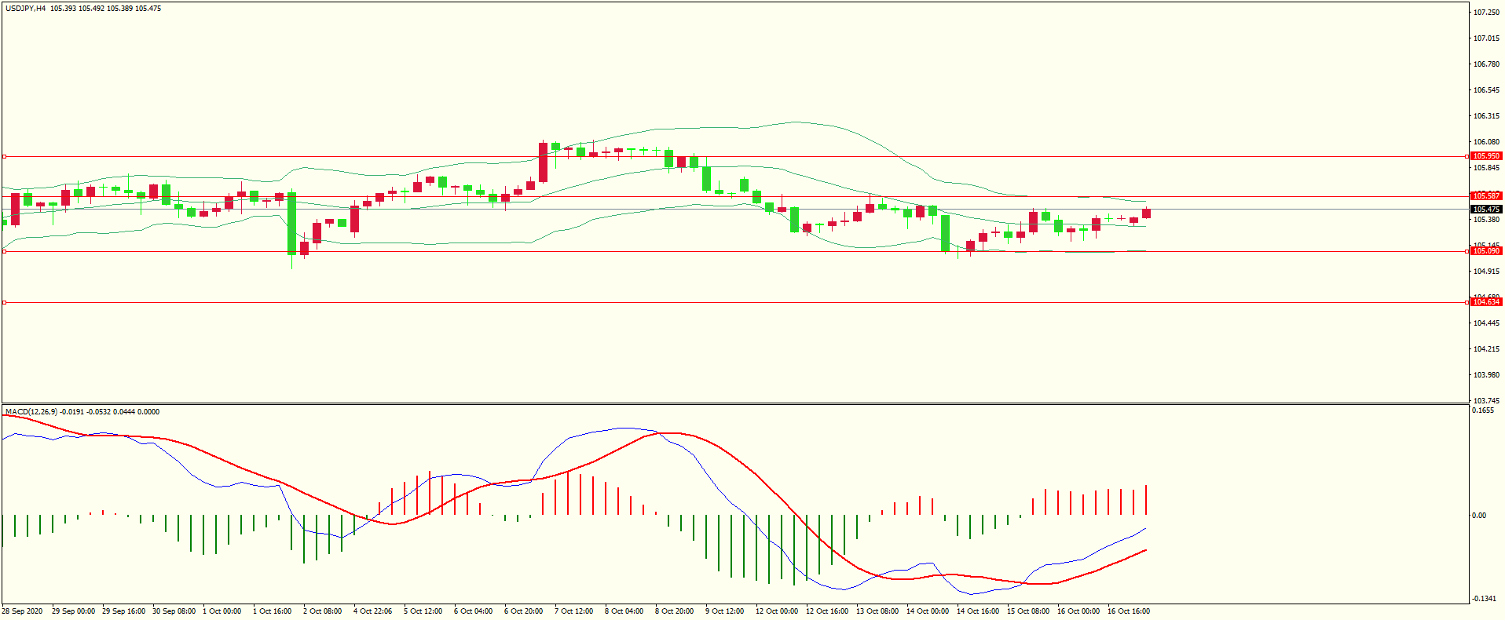
Task: Click the USDJPY,H4 chart title text
Action: point(25,9)
